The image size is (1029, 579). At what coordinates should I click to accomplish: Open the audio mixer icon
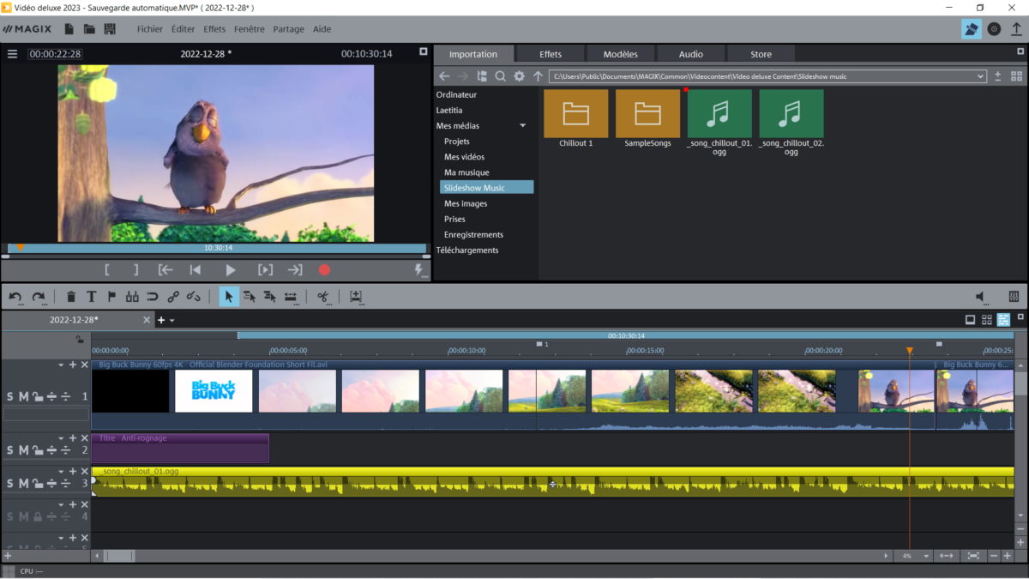point(1014,297)
